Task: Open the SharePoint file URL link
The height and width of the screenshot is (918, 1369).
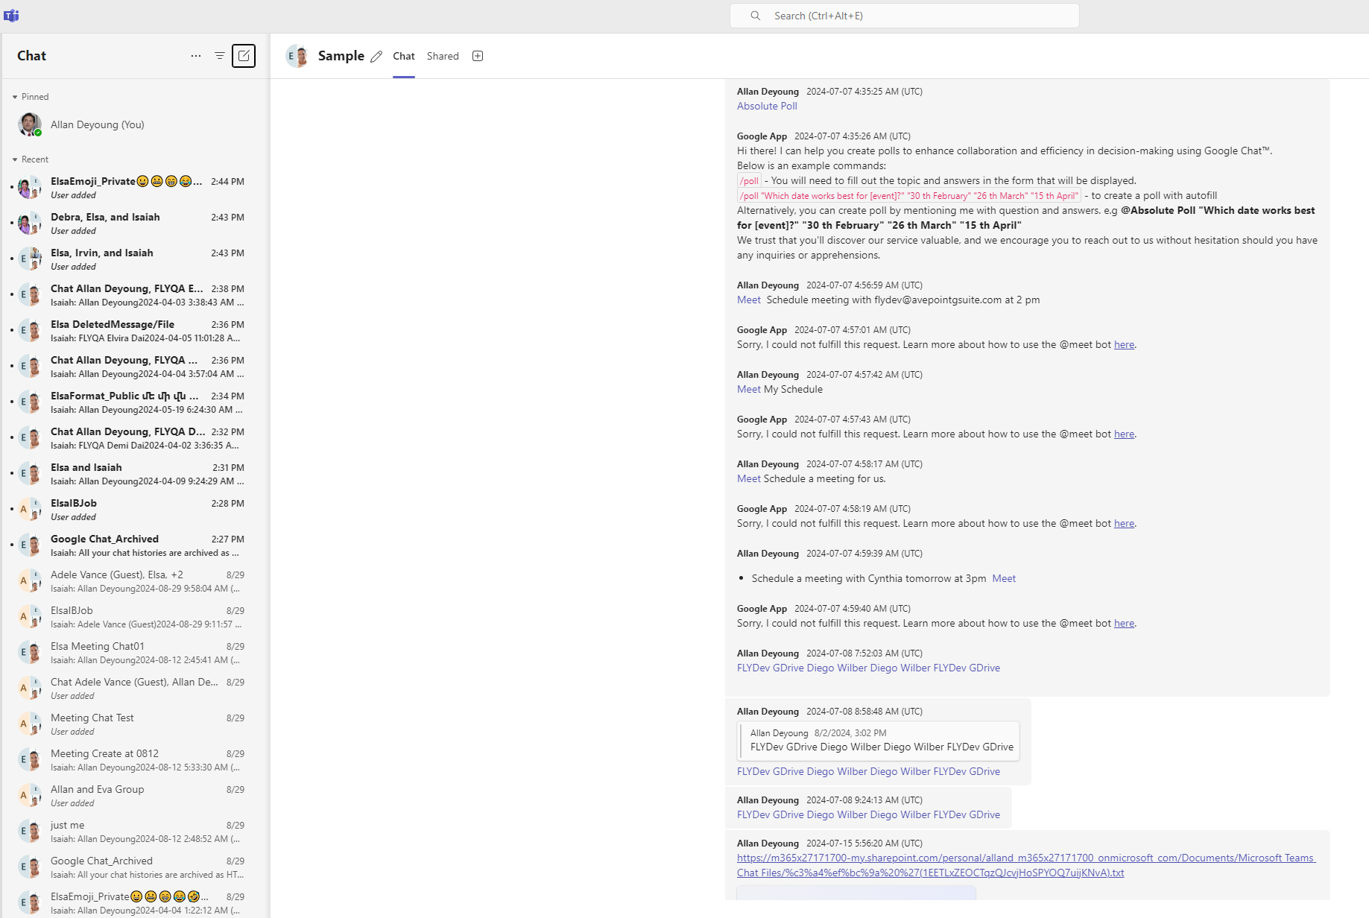Action: point(1026,865)
